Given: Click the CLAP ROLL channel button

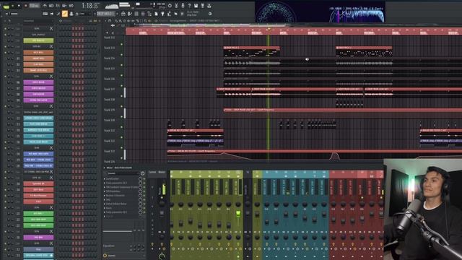Looking at the screenshot, I should tap(38, 64).
